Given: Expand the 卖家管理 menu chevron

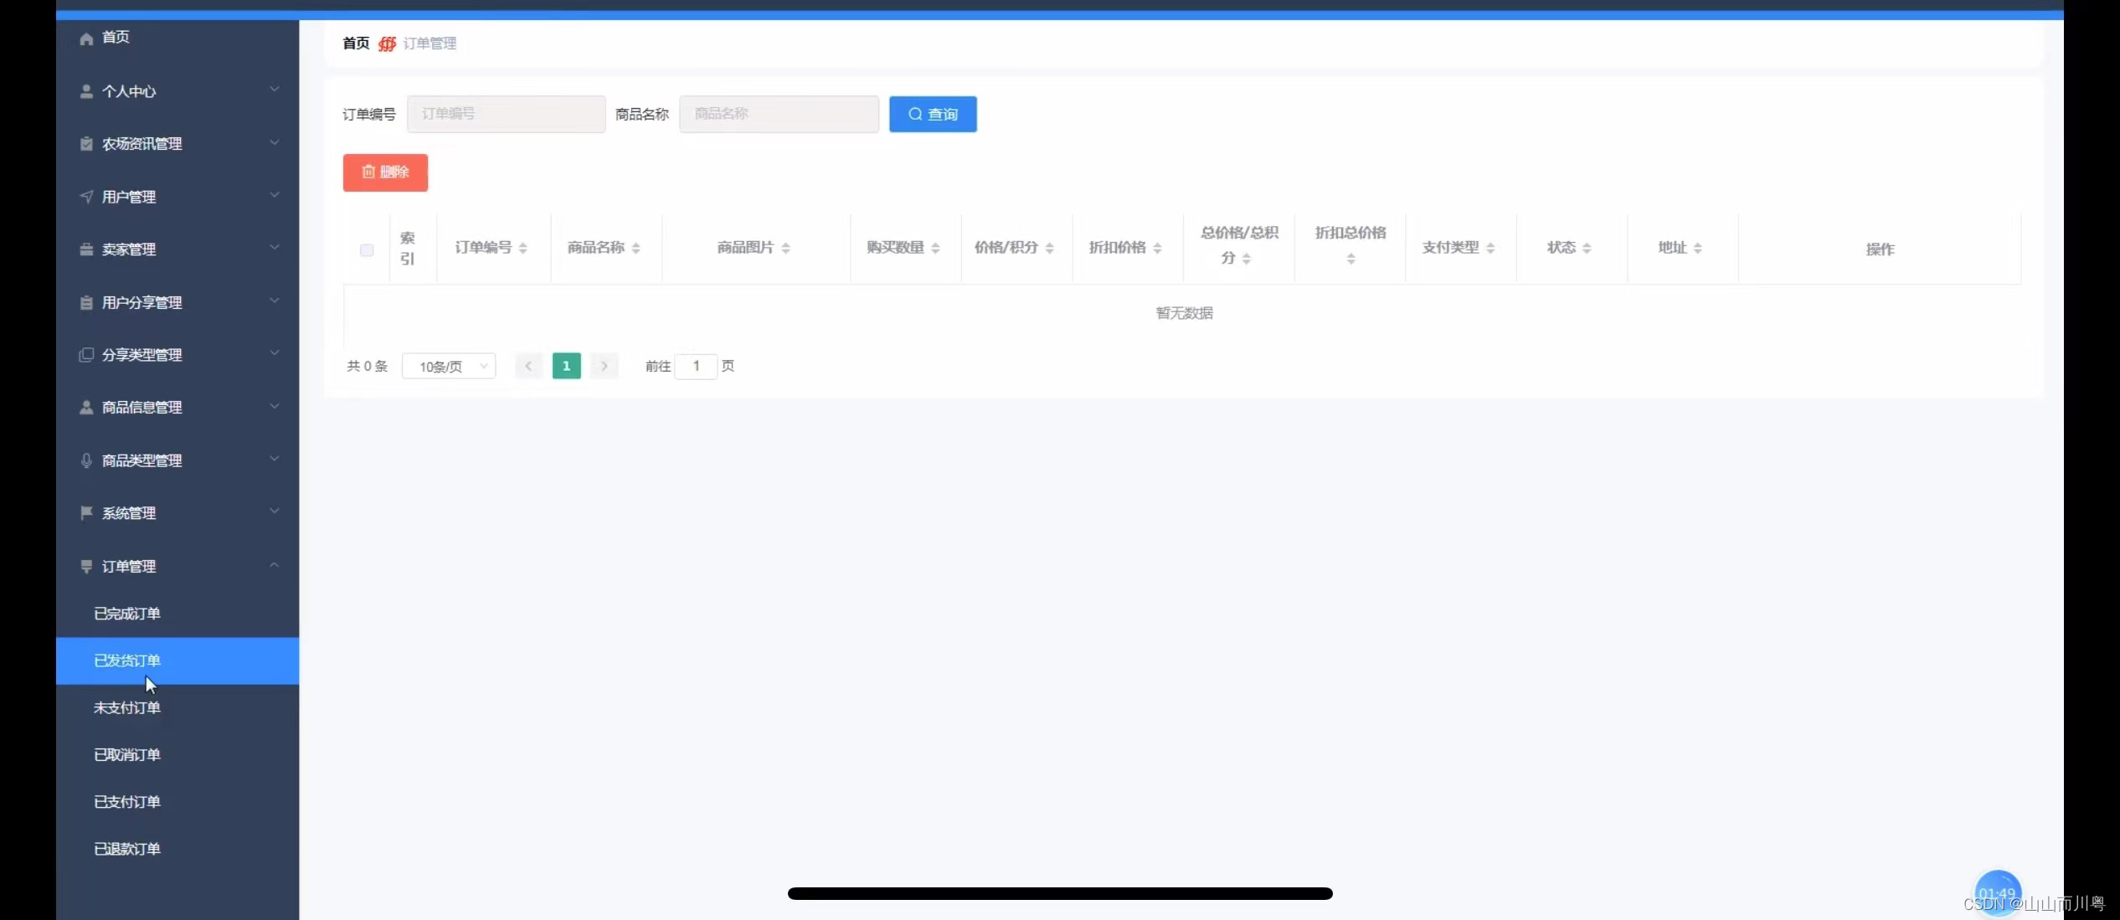Looking at the screenshot, I should pyautogui.click(x=274, y=249).
